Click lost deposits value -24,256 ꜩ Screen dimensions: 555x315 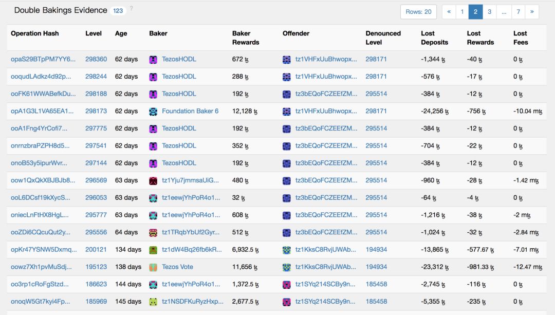tap(435, 111)
